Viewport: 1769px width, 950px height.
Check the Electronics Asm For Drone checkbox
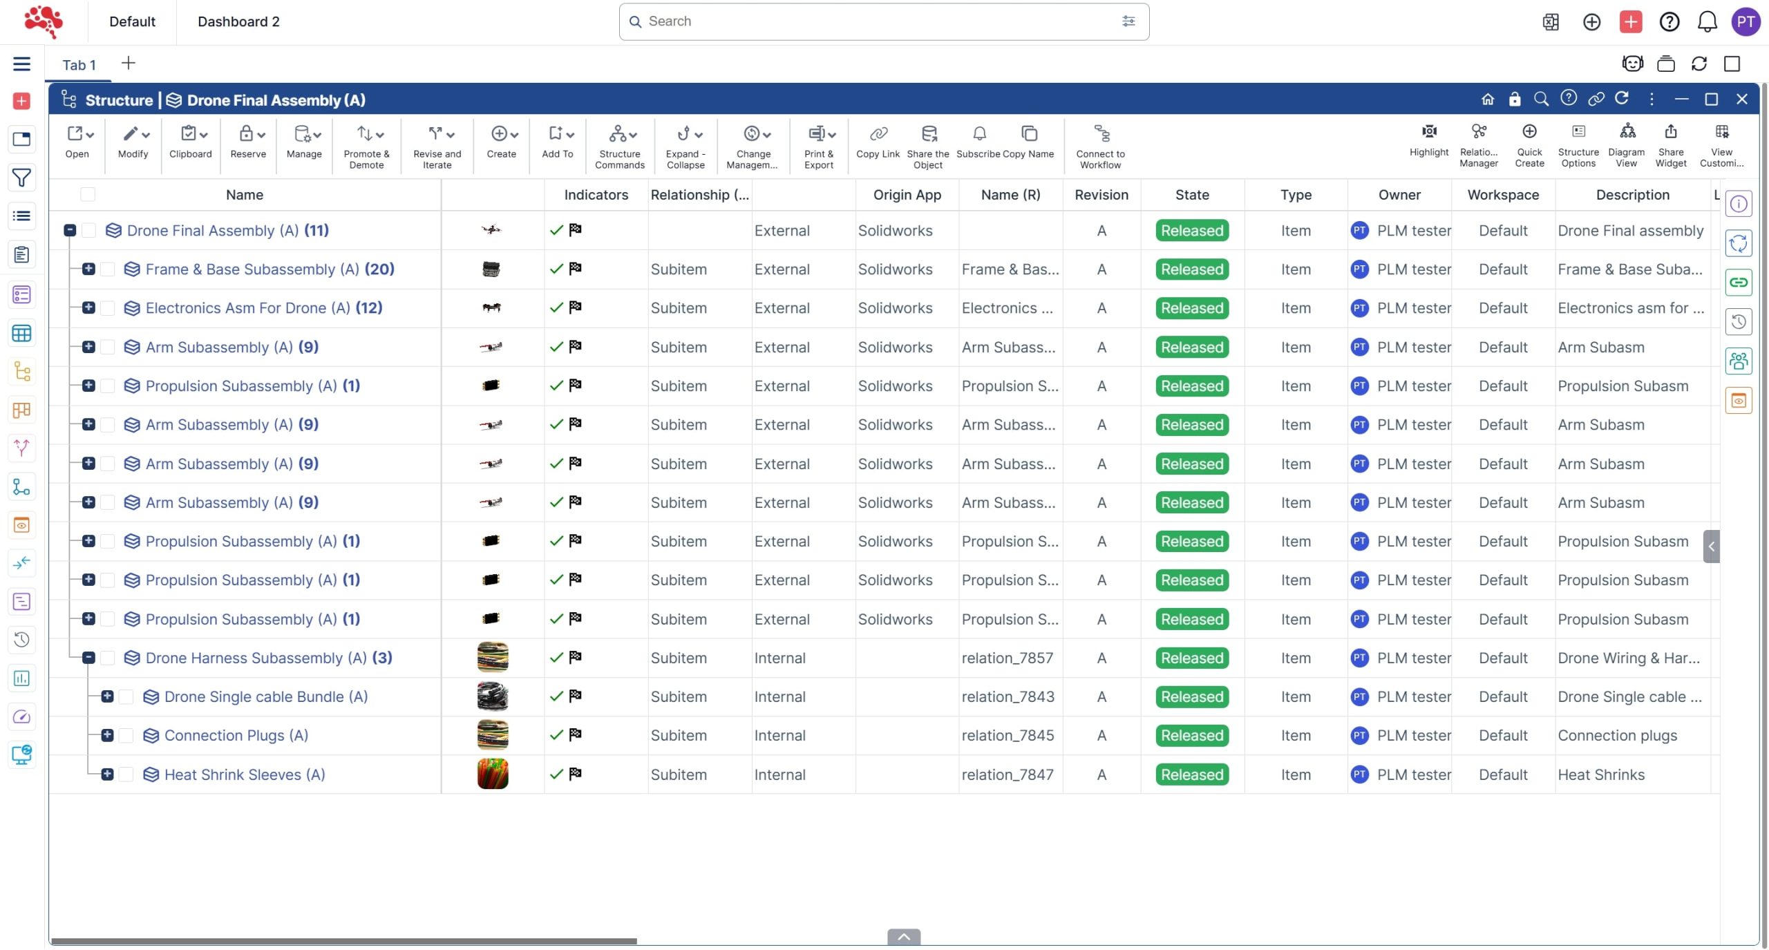pyautogui.click(x=108, y=308)
